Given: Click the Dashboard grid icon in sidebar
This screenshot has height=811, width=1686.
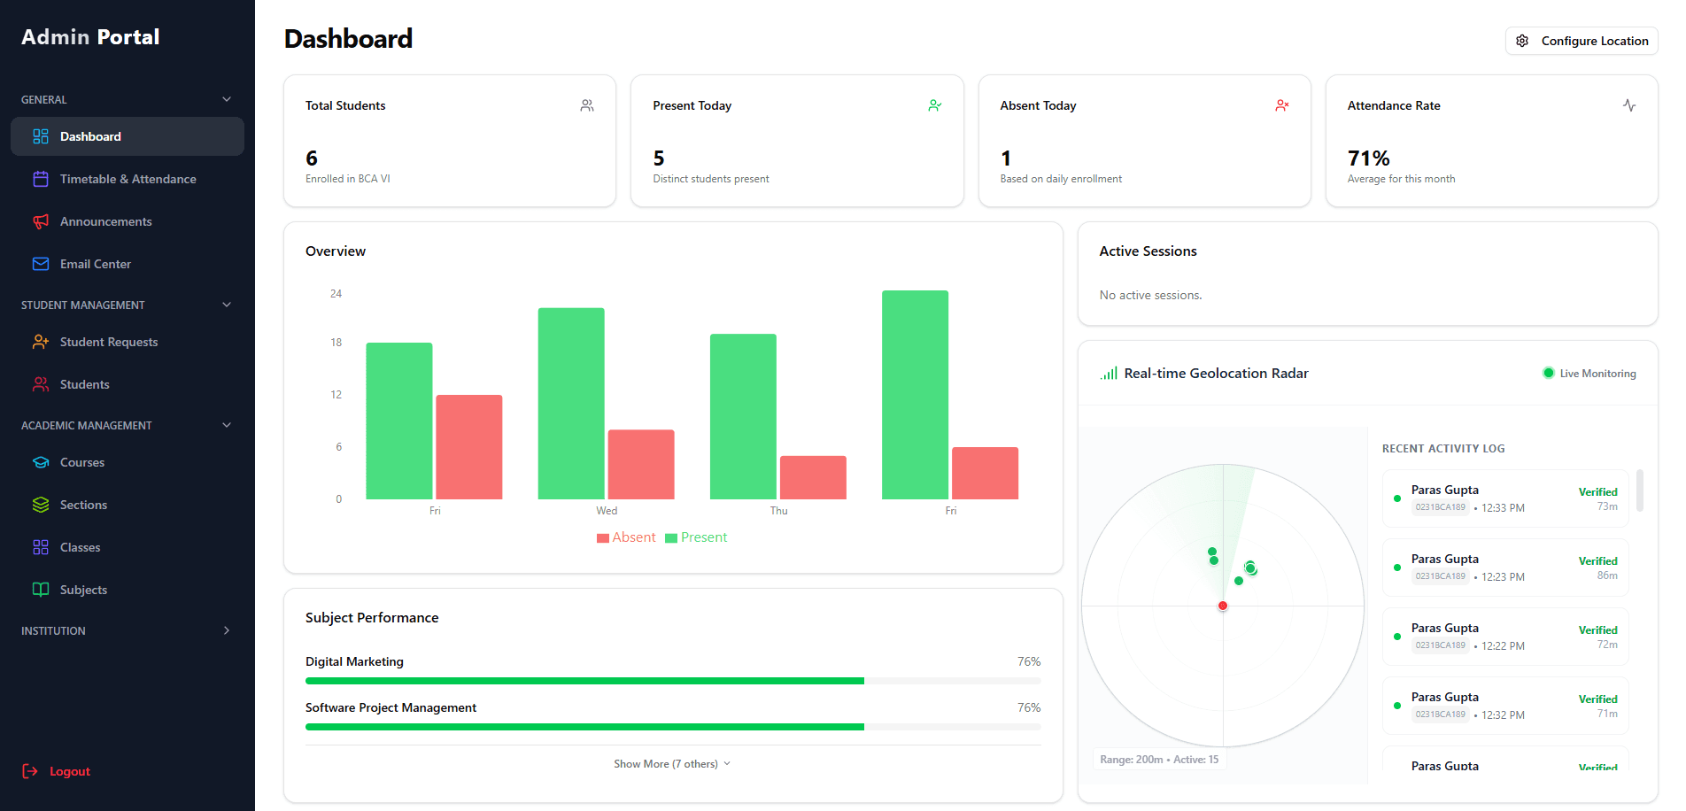Looking at the screenshot, I should click(41, 136).
